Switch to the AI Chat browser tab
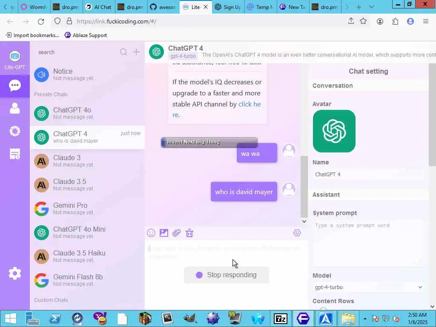Viewport: 436px width, 327px height. [98, 7]
